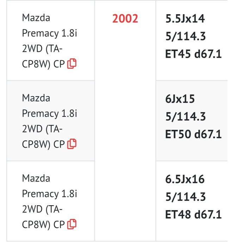This screenshot has width=230, height=246.
Task: Click "CP8W) CP" code in 6.5Jx16 row
Action: pos(43,224)
